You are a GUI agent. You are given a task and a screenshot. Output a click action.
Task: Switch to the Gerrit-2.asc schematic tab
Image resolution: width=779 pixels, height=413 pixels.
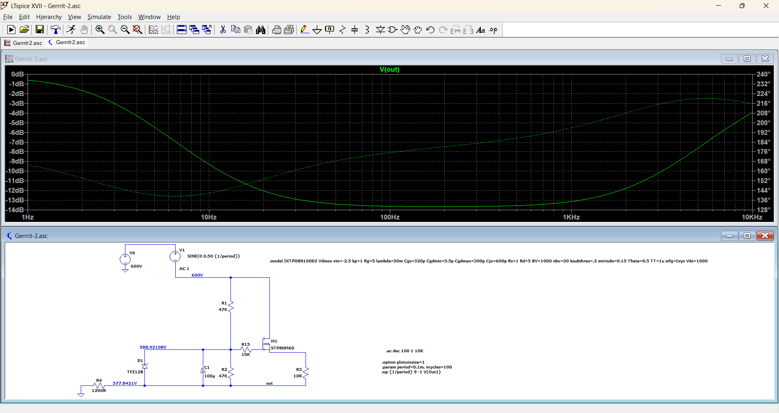(67, 43)
